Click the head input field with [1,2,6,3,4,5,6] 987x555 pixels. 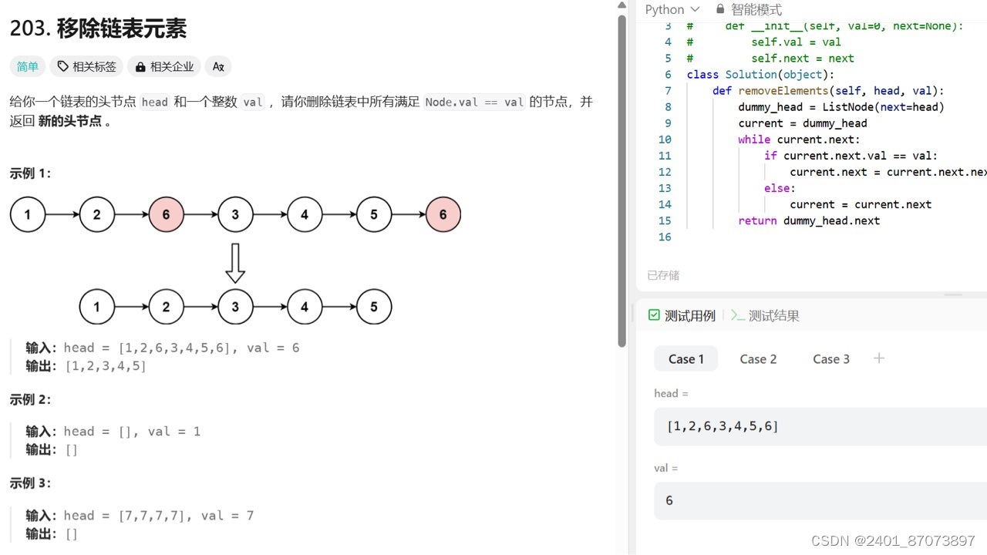click(820, 426)
